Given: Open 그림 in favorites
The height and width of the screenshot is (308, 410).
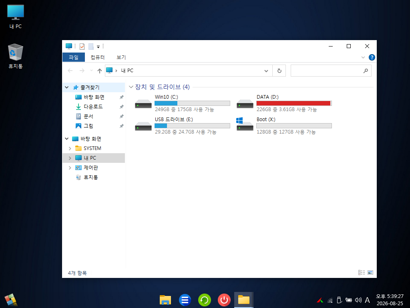Looking at the screenshot, I should (88, 126).
